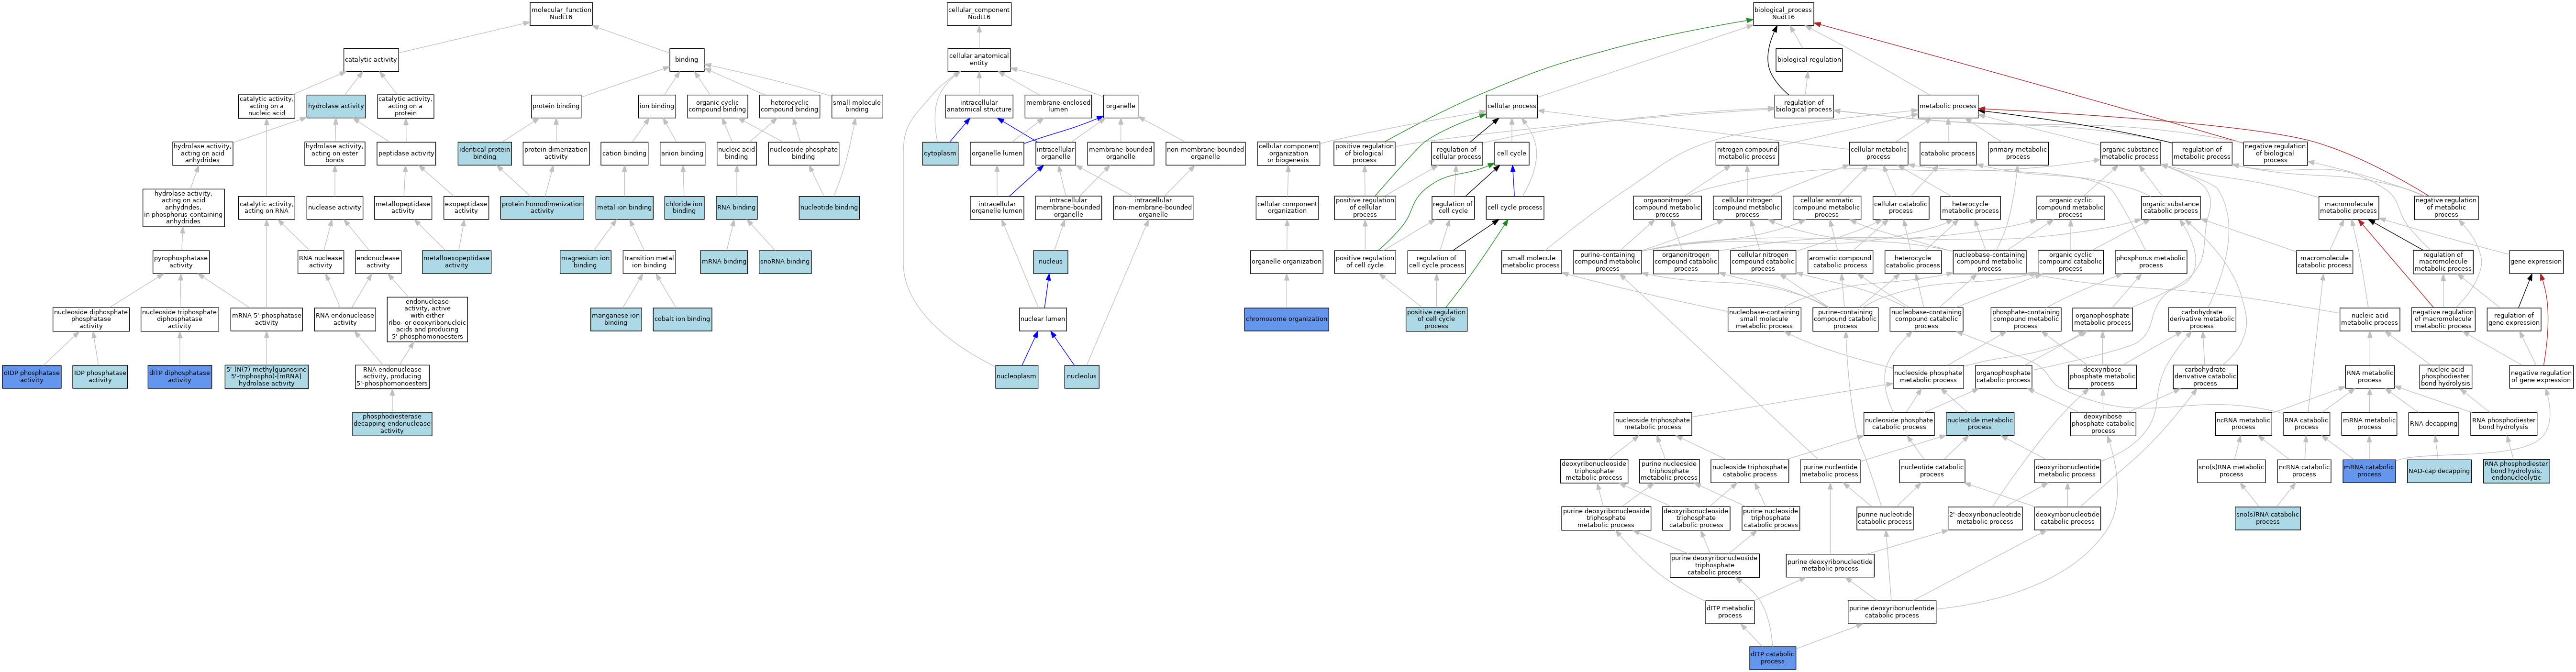Click the blue RNA binding node
Image resolution: width=2576 pixels, height=672 pixels.
tap(736, 208)
